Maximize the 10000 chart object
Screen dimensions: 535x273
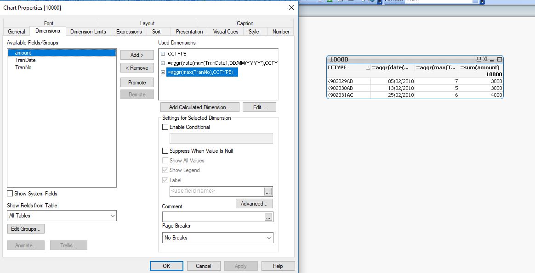[500, 59]
